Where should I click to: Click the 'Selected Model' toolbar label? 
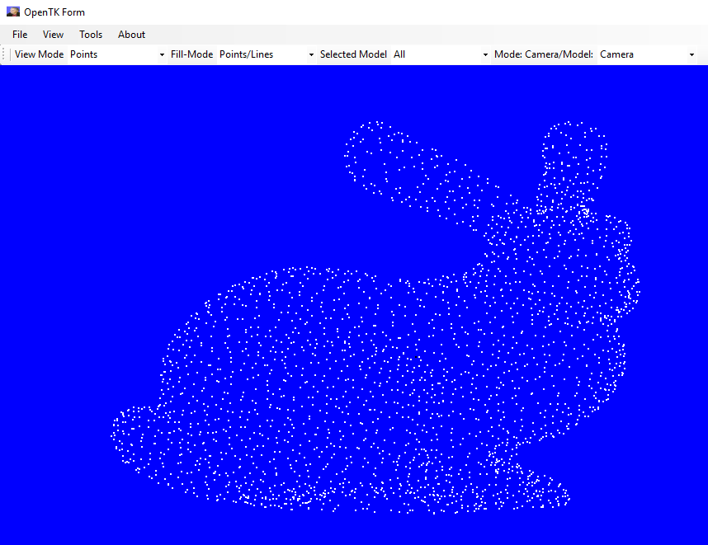pos(353,54)
